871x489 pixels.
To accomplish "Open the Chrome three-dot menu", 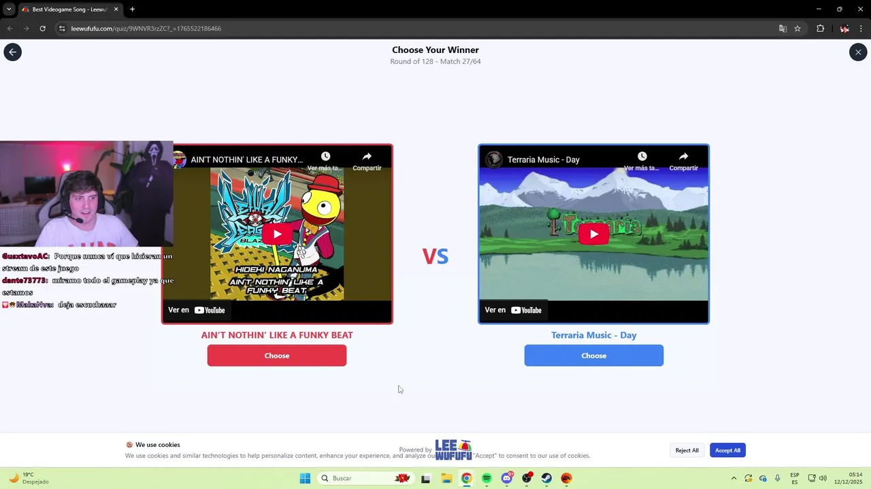I will tap(861, 29).
